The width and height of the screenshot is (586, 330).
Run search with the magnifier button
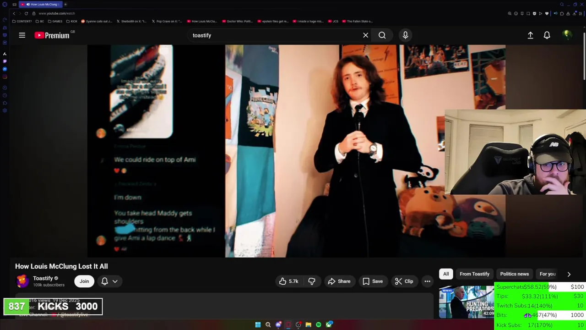[x=382, y=35]
